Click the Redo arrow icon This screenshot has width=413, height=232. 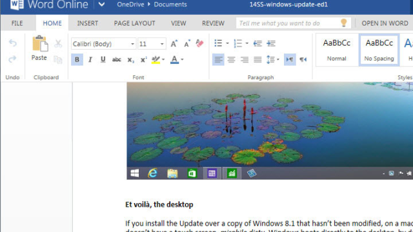point(12,59)
